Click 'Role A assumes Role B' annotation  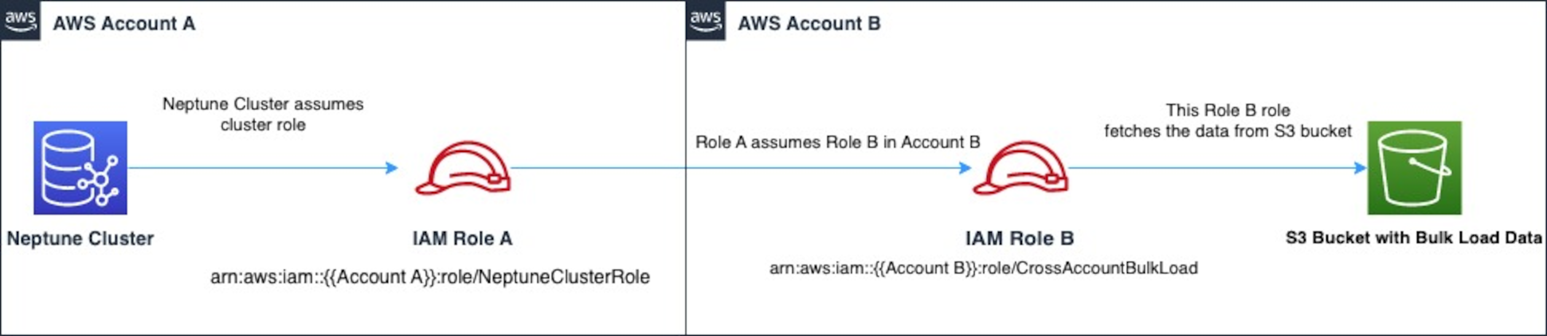(837, 142)
